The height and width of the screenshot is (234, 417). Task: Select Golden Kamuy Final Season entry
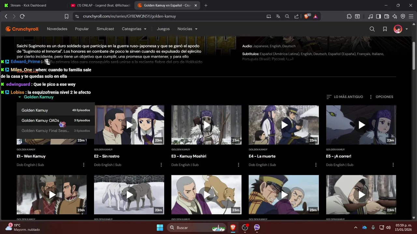[56, 131]
